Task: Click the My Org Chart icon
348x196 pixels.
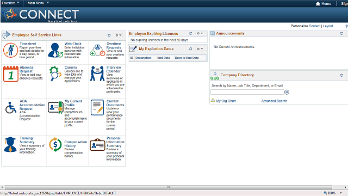Action: click(213, 100)
